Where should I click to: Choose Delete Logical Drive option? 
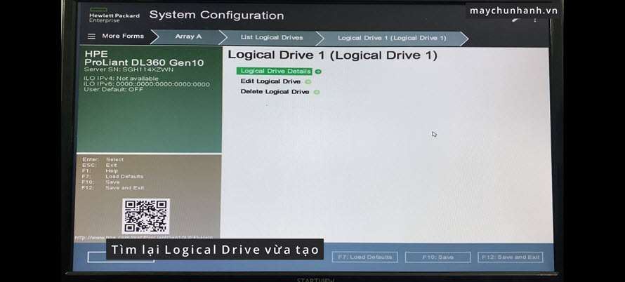point(275,92)
